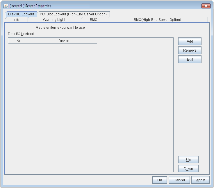Open the Warning Light tab
The image size is (214, 188).
pos(54,20)
